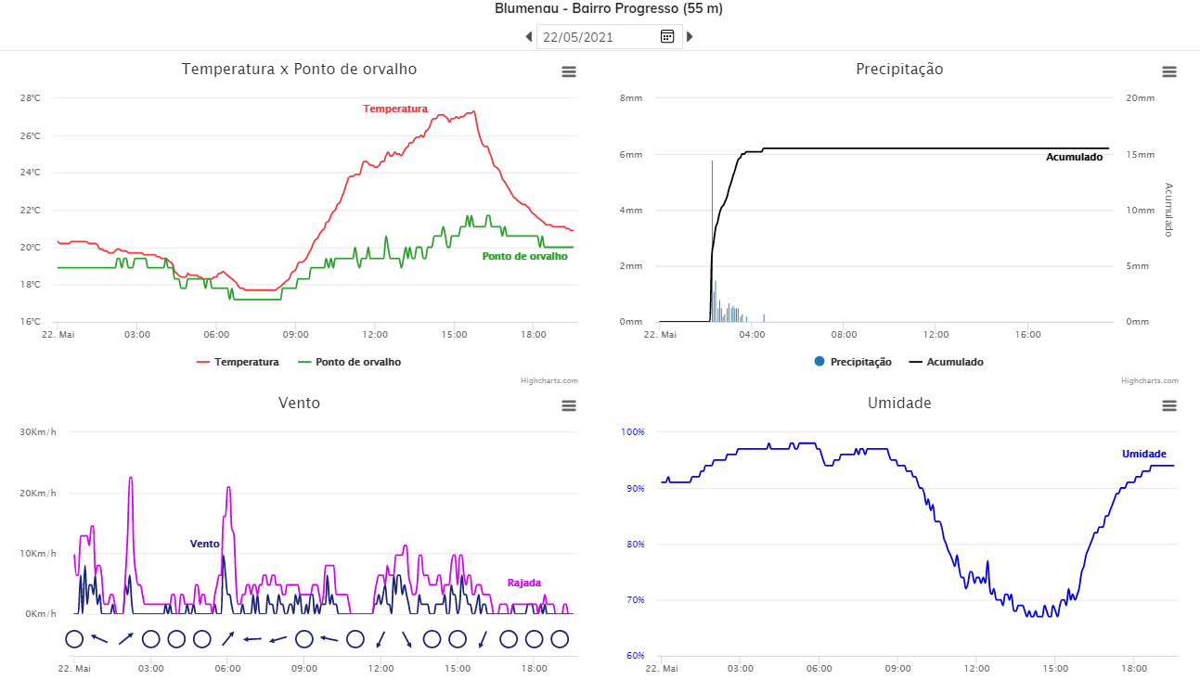1200x680 pixels.
Task: Click the calendar icon in date field
Action: pyautogui.click(x=666, y=36)
